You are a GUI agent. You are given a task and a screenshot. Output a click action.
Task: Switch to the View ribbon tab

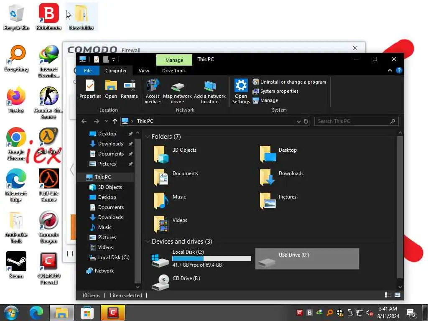(x=144, y=70)
